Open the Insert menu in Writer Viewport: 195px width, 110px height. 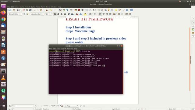coord(21,7)
